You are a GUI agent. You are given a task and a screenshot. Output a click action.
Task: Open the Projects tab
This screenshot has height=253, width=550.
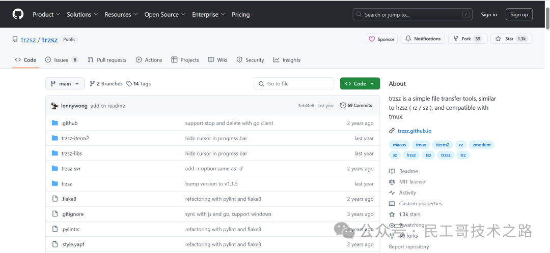185,60
